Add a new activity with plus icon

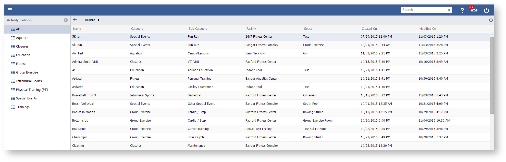(x=75, y=20)
